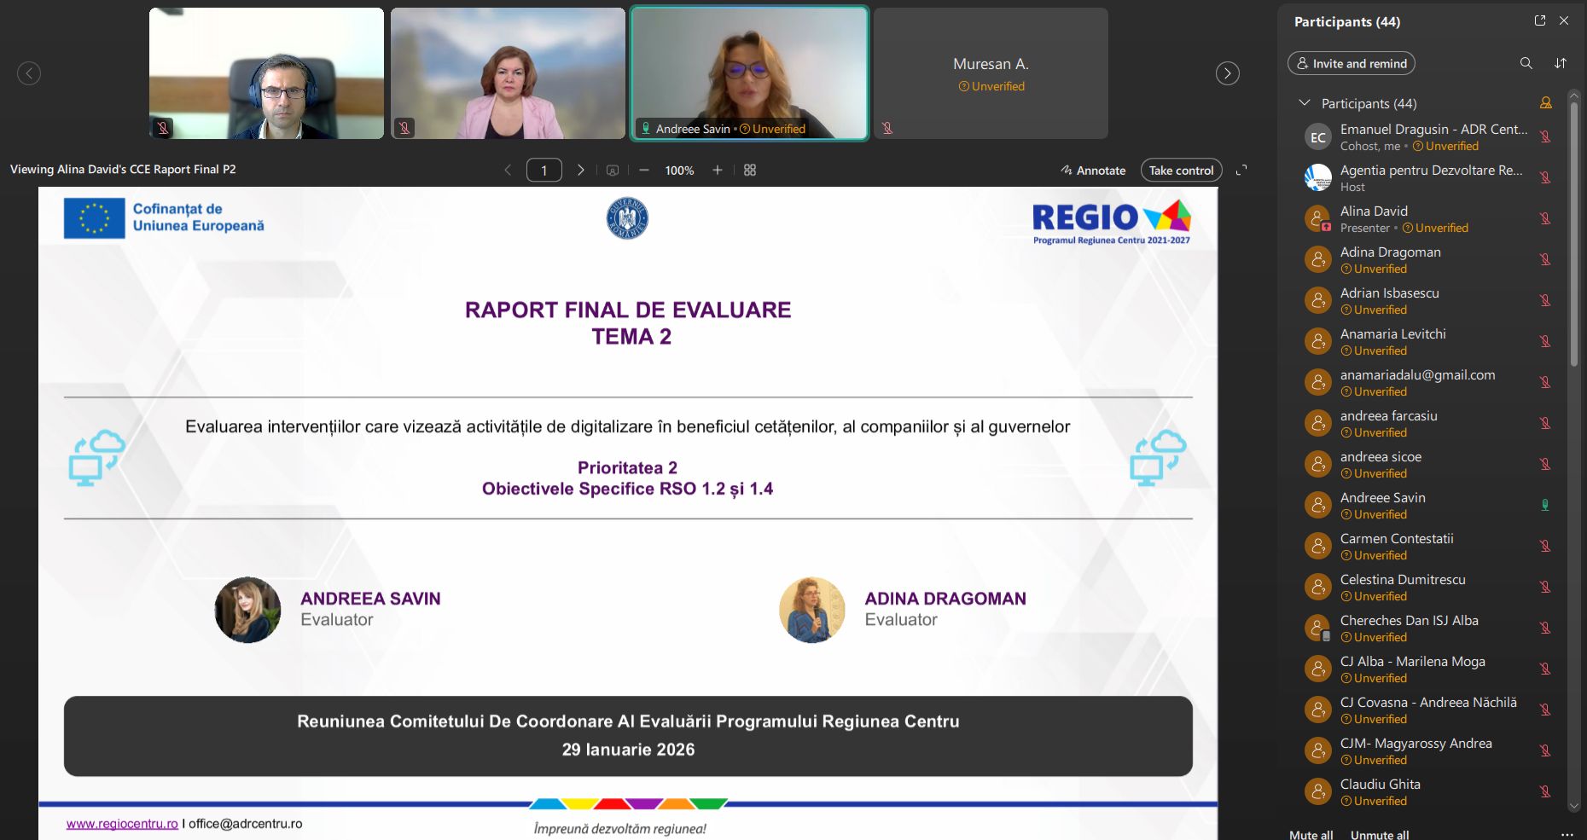Open the thumbnail grid view of slides
This screenshot has width=1587, height=840.
(750, 171)
